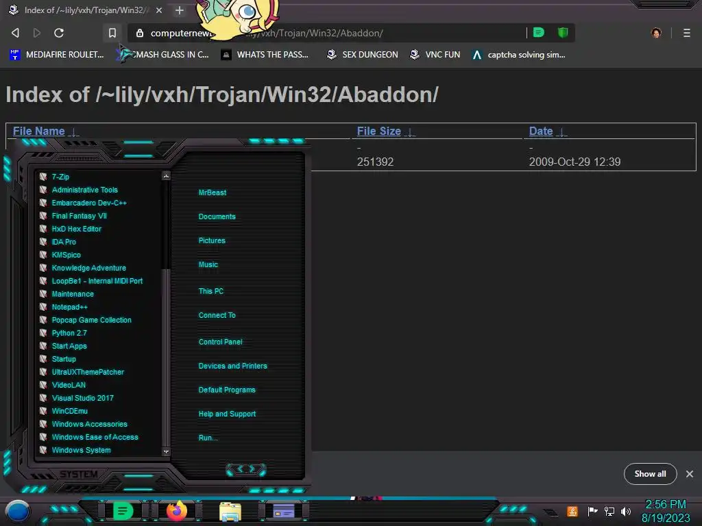
Task: Open the captcha solving sim... bookmark
Action: click(518, 55)
